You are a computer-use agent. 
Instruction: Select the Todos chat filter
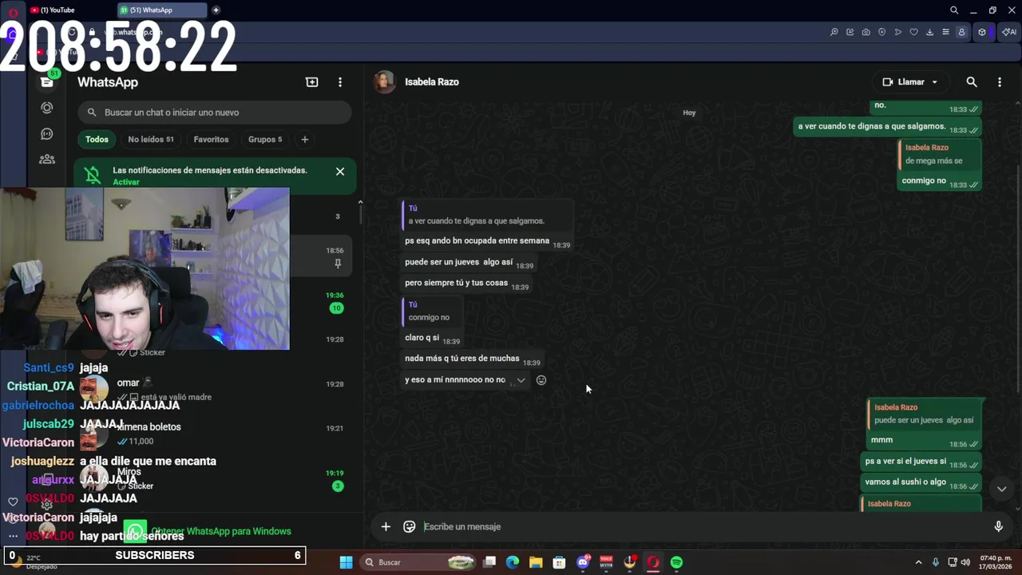pos(97,139)
